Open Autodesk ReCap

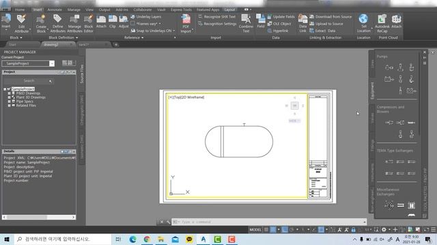(x=382, y=24)
